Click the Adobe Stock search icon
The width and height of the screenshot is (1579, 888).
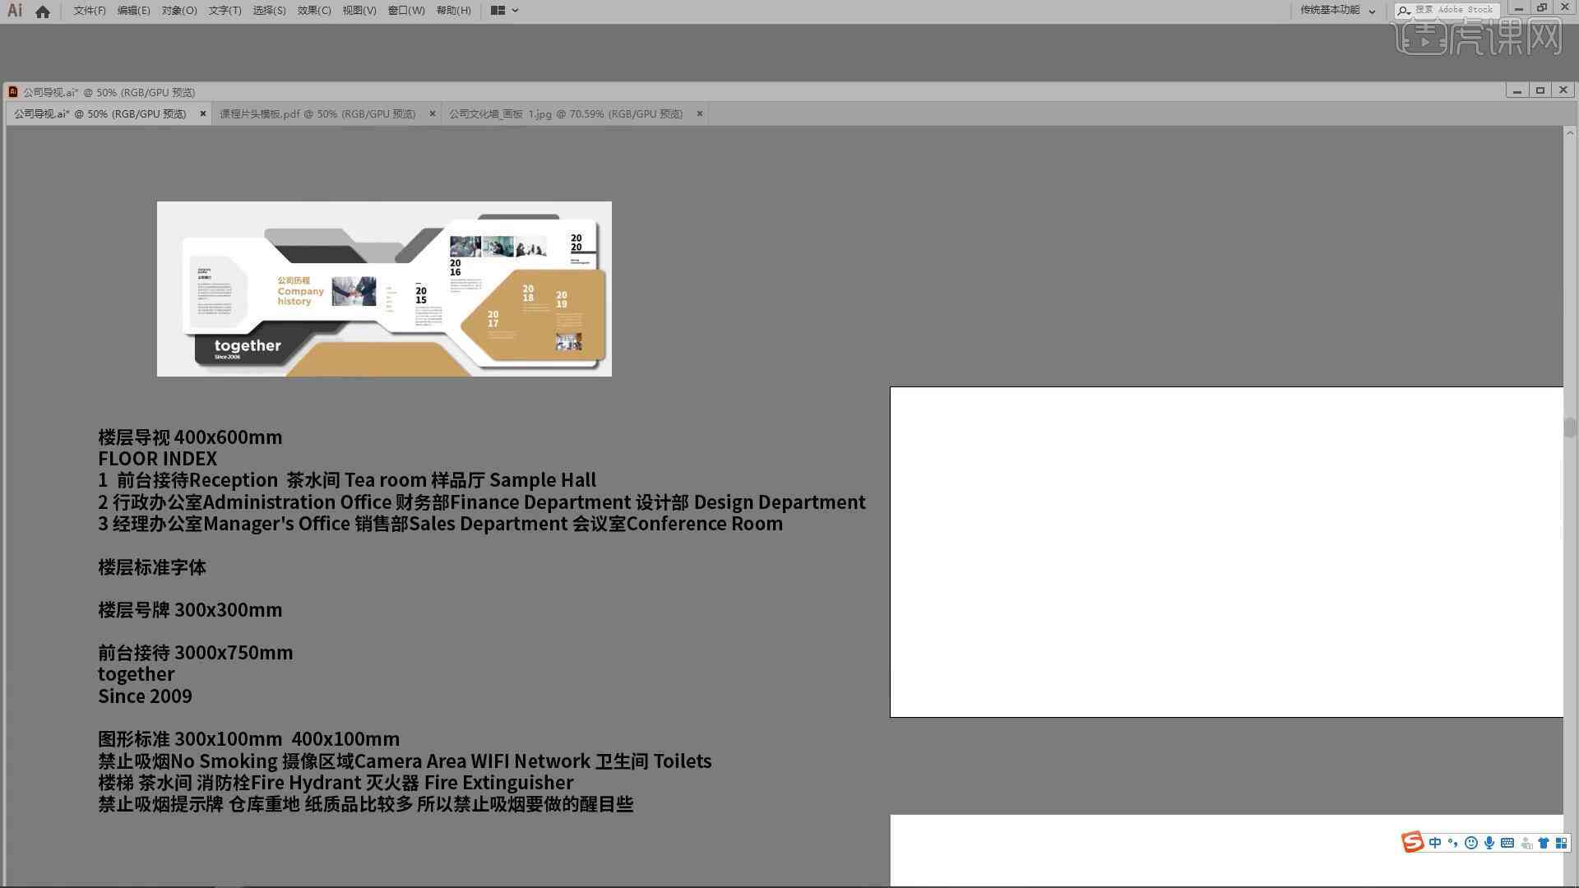coord(1403,10)
